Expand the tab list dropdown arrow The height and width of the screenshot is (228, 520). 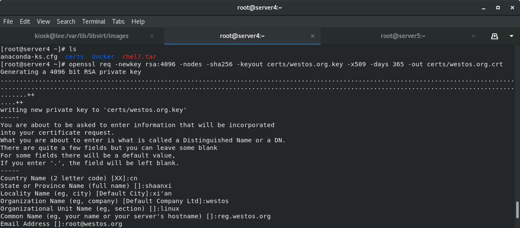[511, 36]
